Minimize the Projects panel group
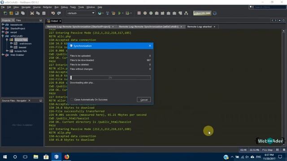 coord(41,20)
